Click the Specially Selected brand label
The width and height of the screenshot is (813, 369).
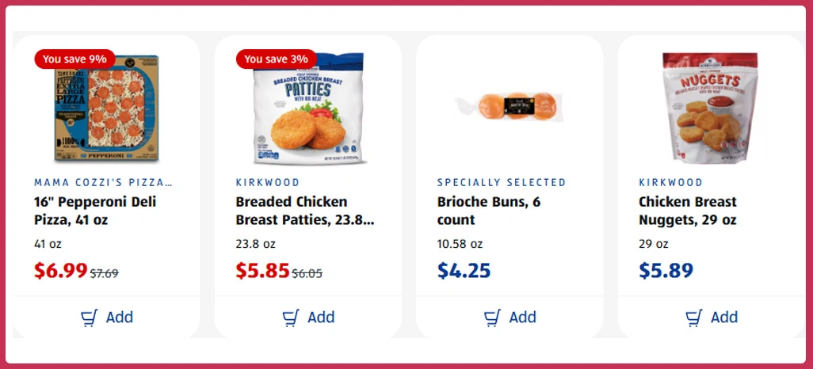502,183
